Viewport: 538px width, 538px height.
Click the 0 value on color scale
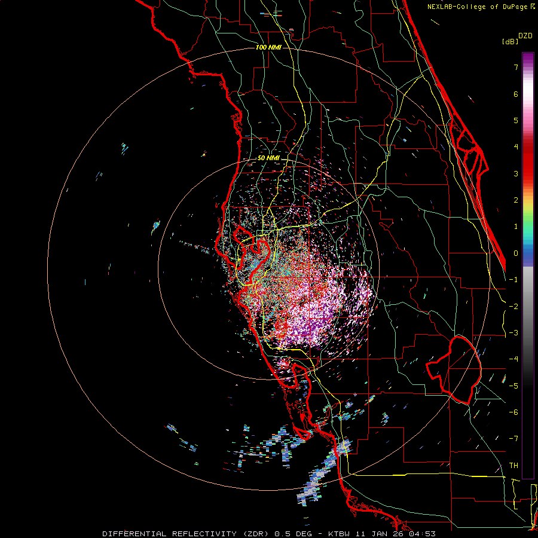(x=516, y=253)
